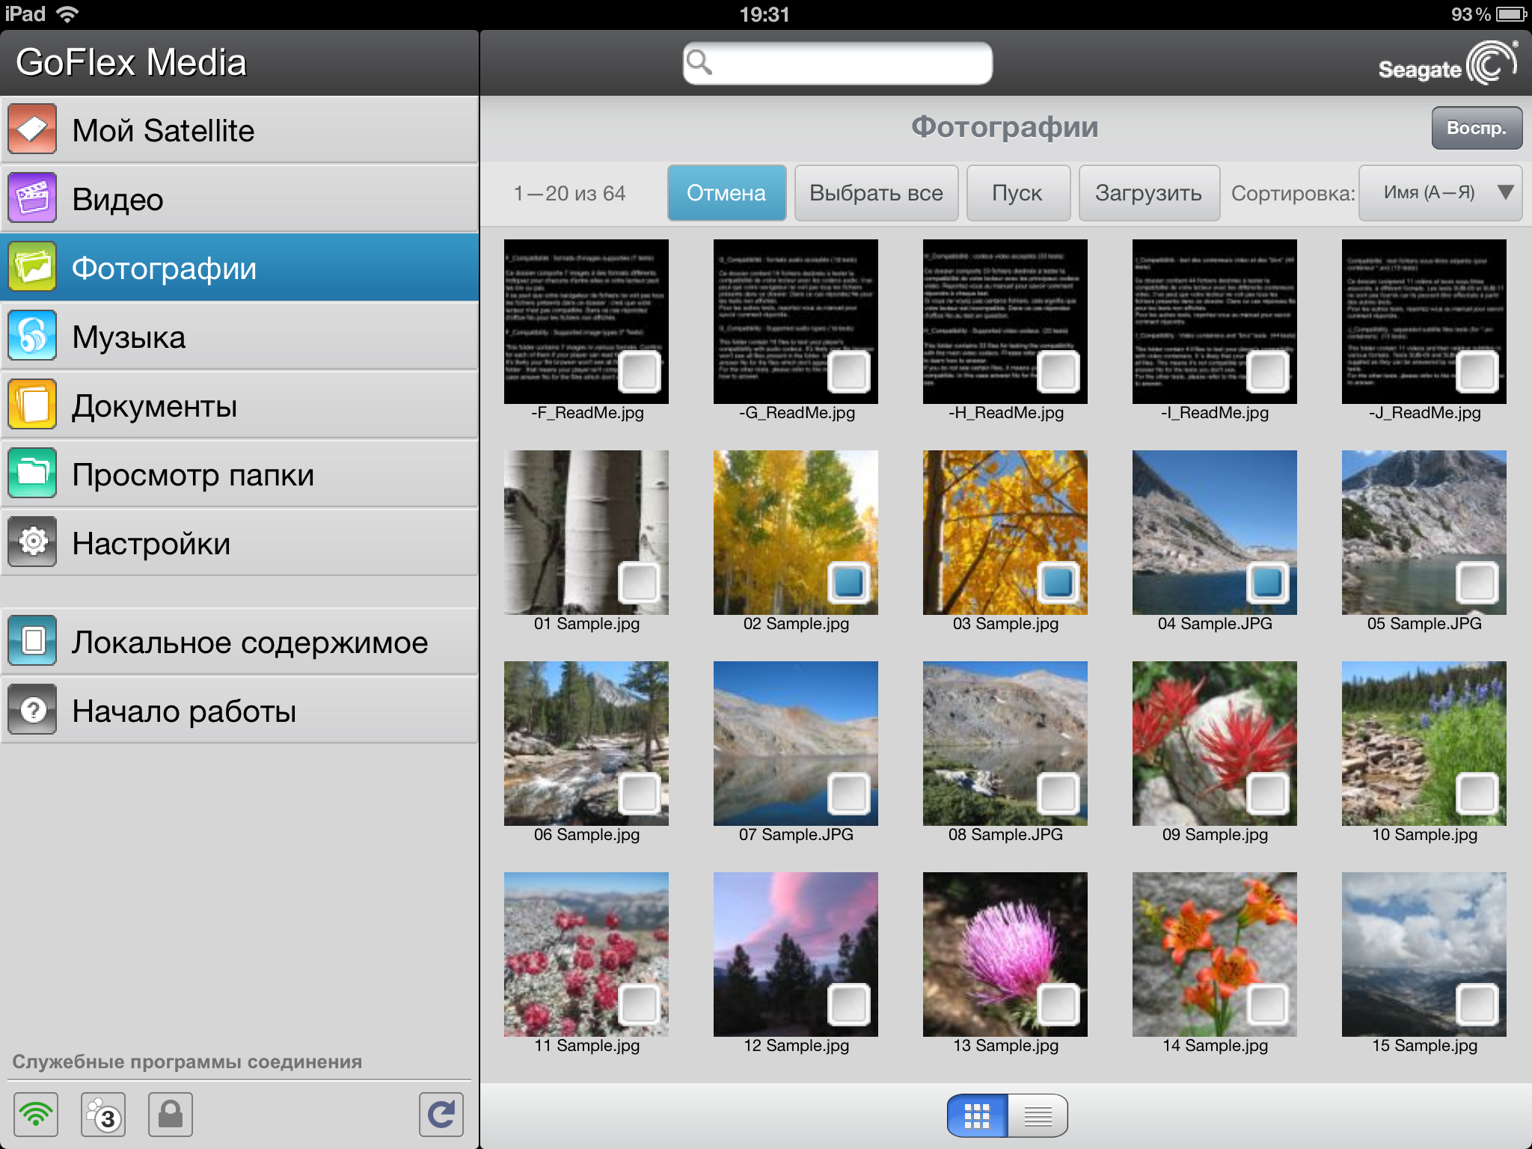1532x1149 pixels.
Task: Select the 13 Sample.jpg thistle thumbnail
Action: 1005,954
